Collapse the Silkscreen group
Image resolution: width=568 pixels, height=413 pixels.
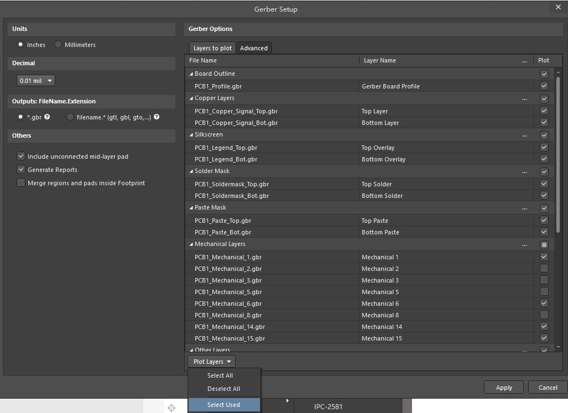191,135
